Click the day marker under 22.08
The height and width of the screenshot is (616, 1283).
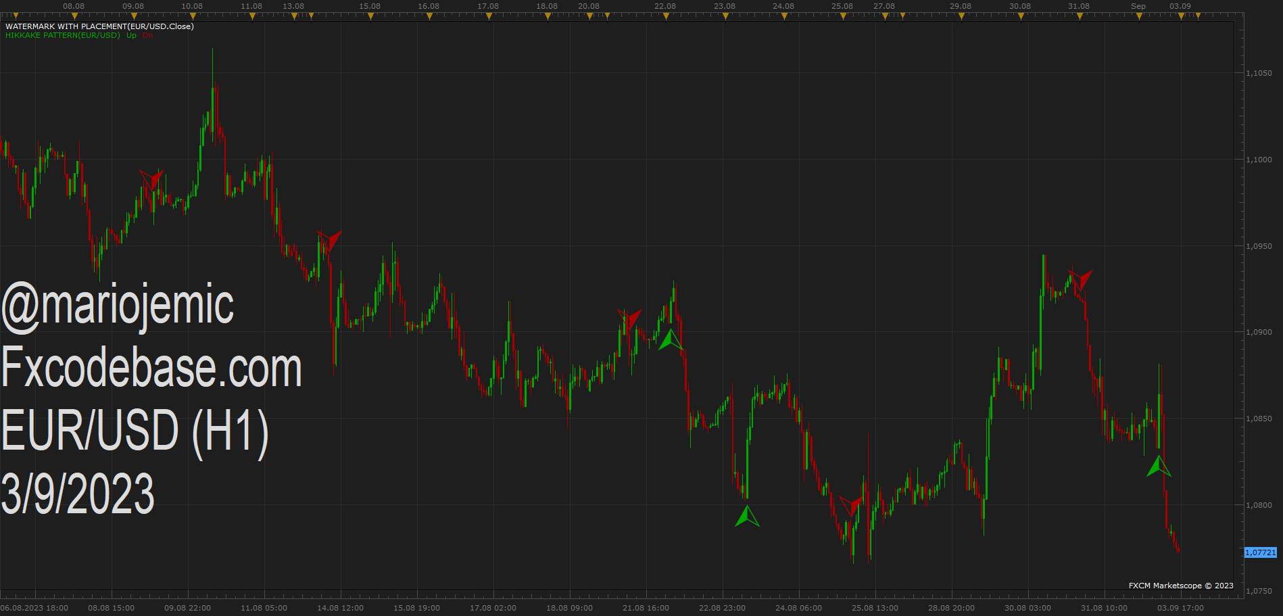point(666,16)
